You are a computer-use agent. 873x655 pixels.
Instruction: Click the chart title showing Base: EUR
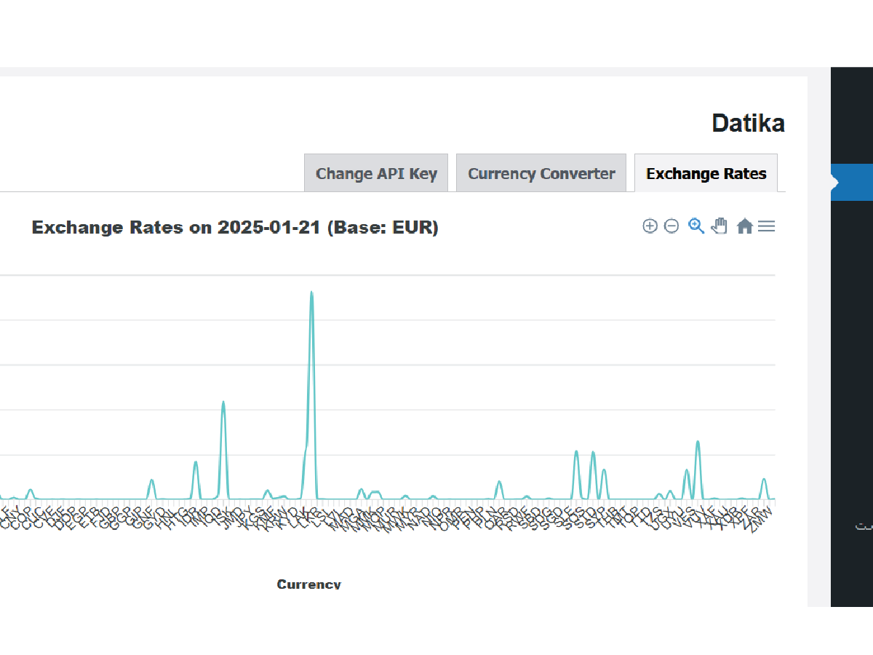click(235, 227)
